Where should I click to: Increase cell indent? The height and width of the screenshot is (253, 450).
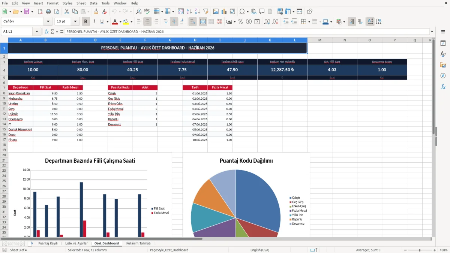[x=286, y=22]
